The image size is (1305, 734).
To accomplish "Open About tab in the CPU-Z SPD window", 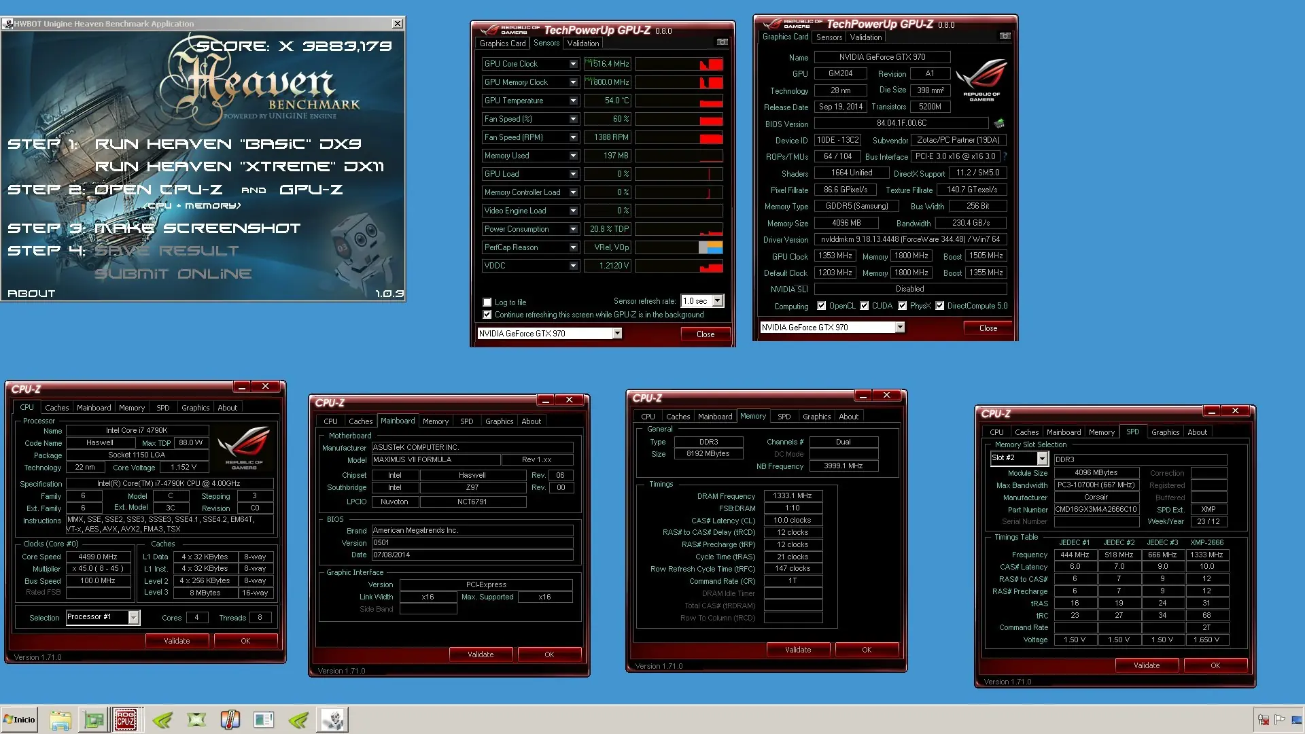I will click(x=1197, y=432).
